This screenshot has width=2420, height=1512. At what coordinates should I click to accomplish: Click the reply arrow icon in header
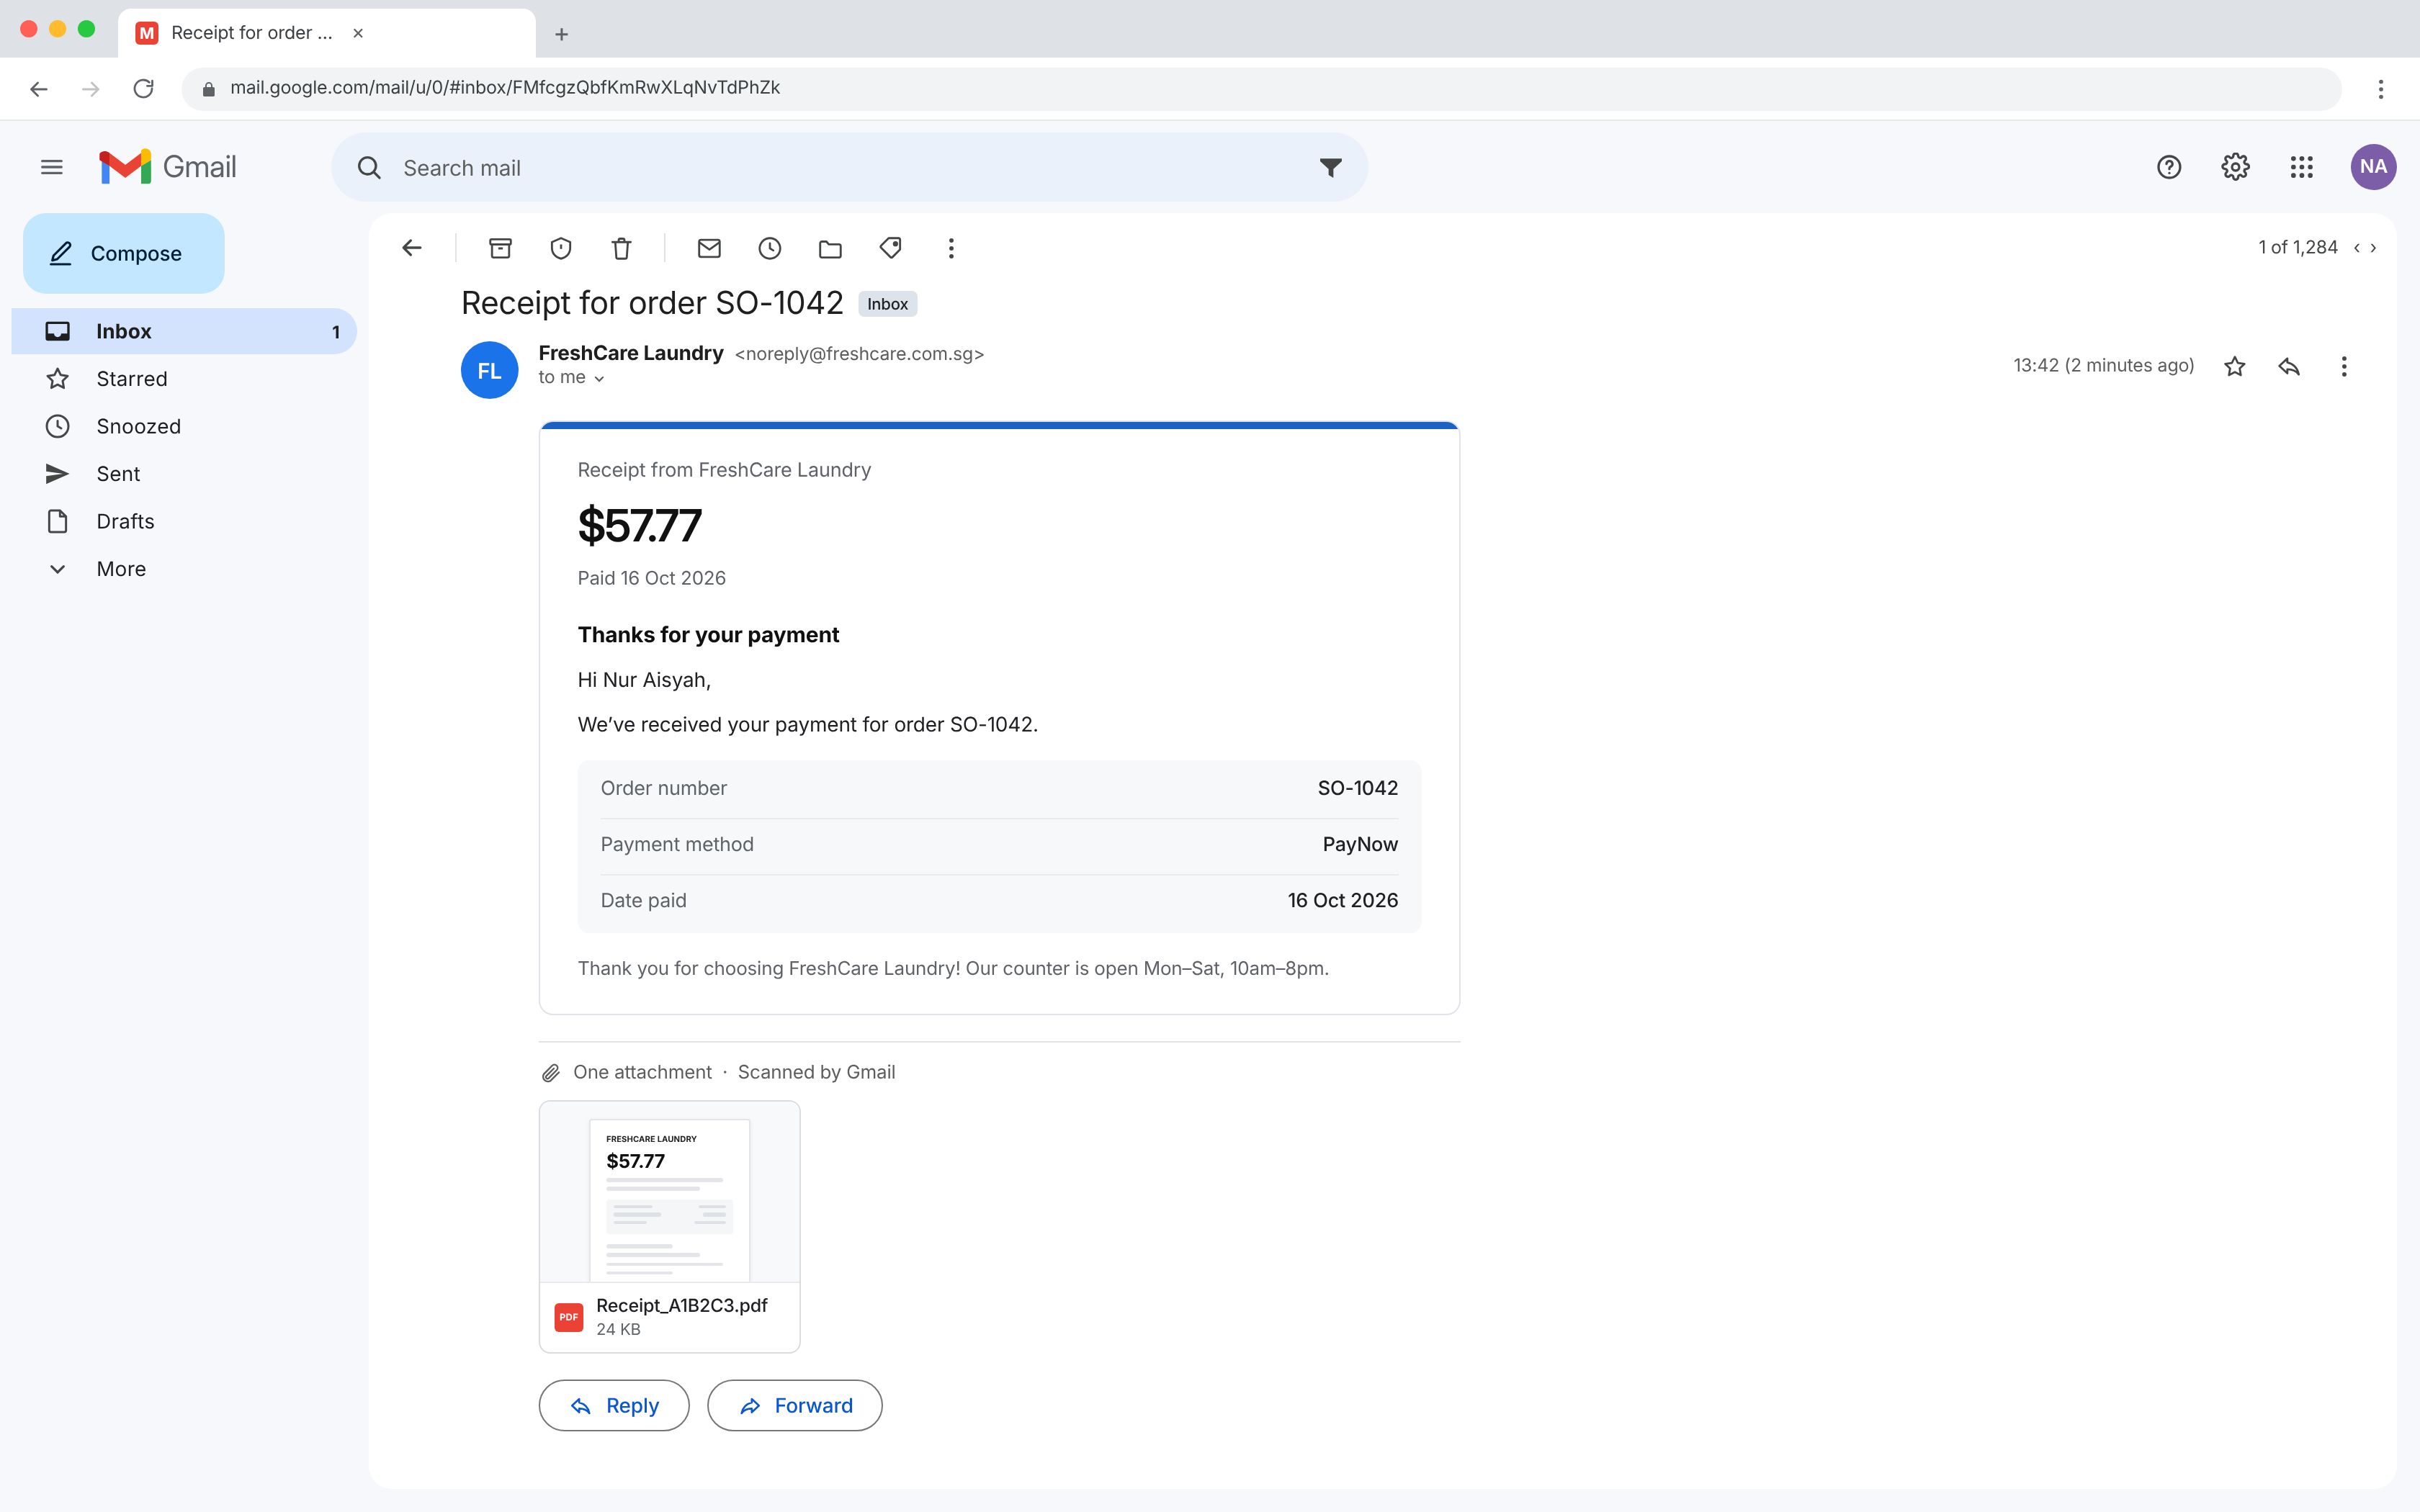[2289, 366]
